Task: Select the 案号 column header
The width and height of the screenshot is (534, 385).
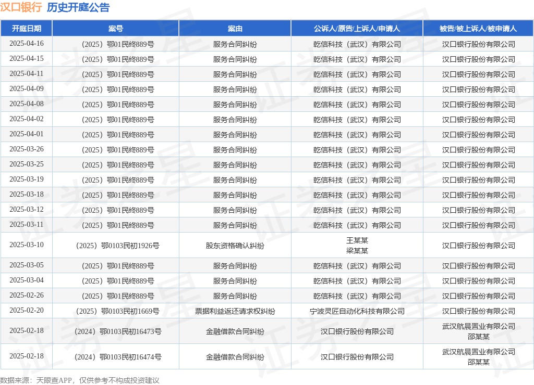Action: click(x=116, y=29)
